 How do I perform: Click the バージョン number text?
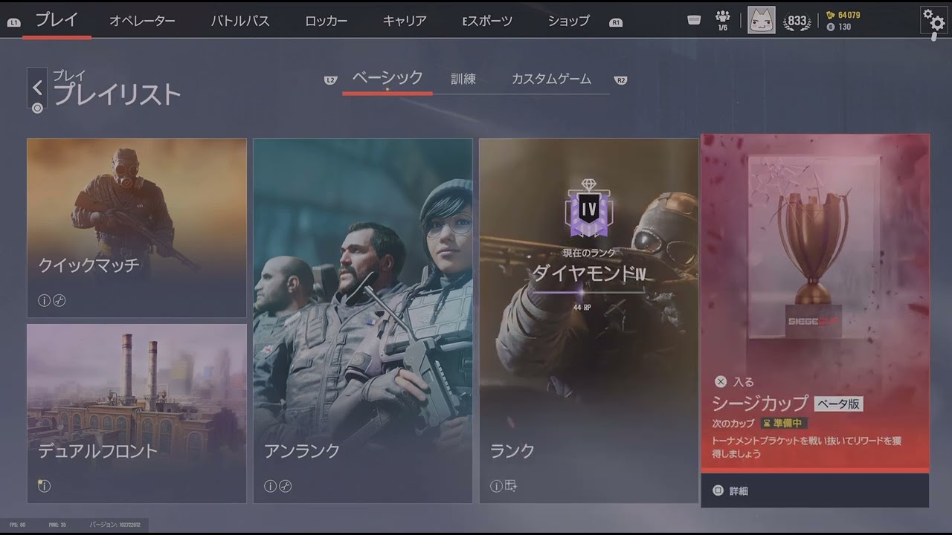pyautogui.click(x=114, y=525)
